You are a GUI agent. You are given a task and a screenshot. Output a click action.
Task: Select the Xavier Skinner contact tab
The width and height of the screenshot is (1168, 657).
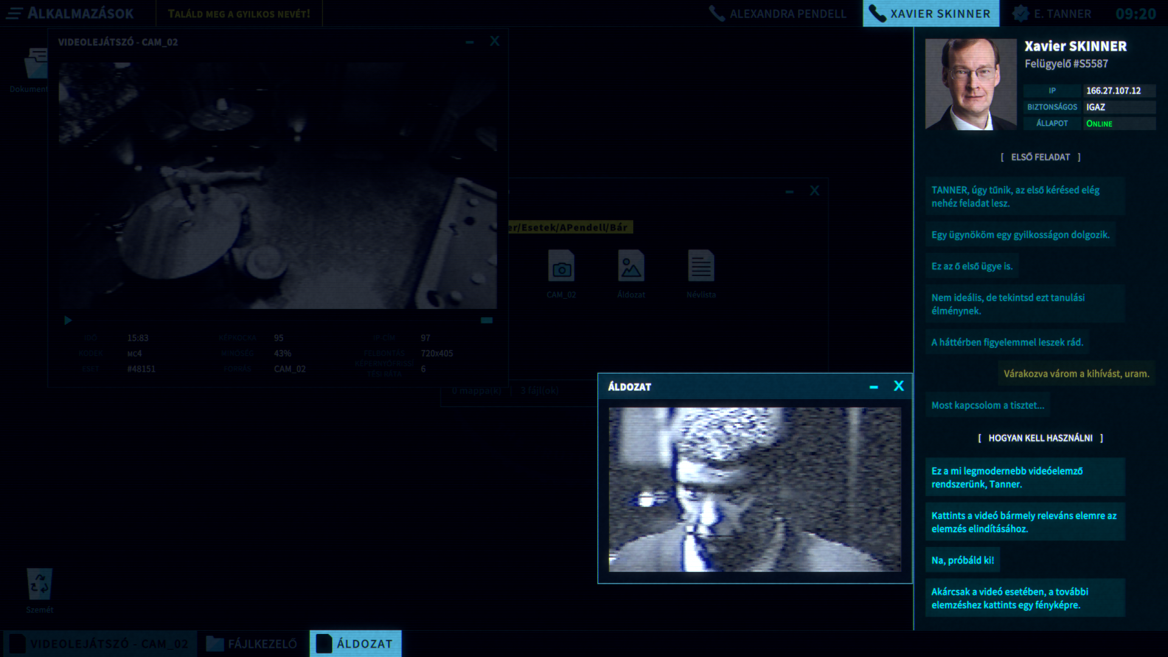coord(940,13)
